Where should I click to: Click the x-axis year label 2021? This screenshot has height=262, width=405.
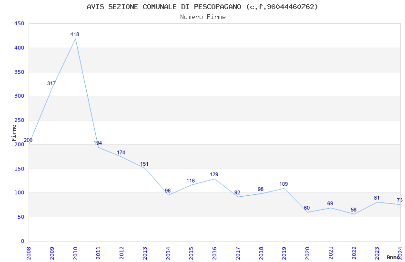pos(331,253)
